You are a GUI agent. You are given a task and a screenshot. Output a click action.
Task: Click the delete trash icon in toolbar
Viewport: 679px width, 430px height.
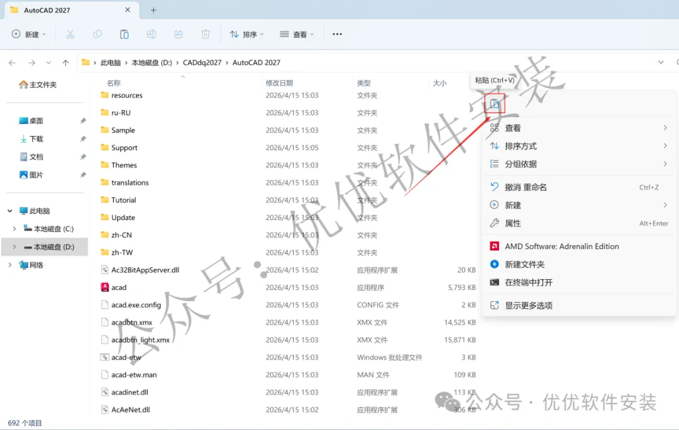pyautogui.click(x=206, y=34)
